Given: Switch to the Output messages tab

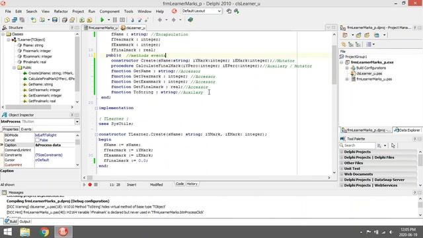Looking at the screenshot, I should [25, 221].
